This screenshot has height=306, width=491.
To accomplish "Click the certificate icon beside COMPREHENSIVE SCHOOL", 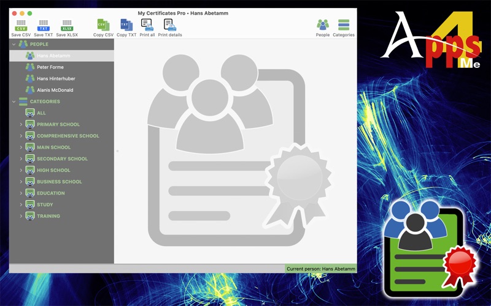I will pyautogui.click(x=30, y=136).
